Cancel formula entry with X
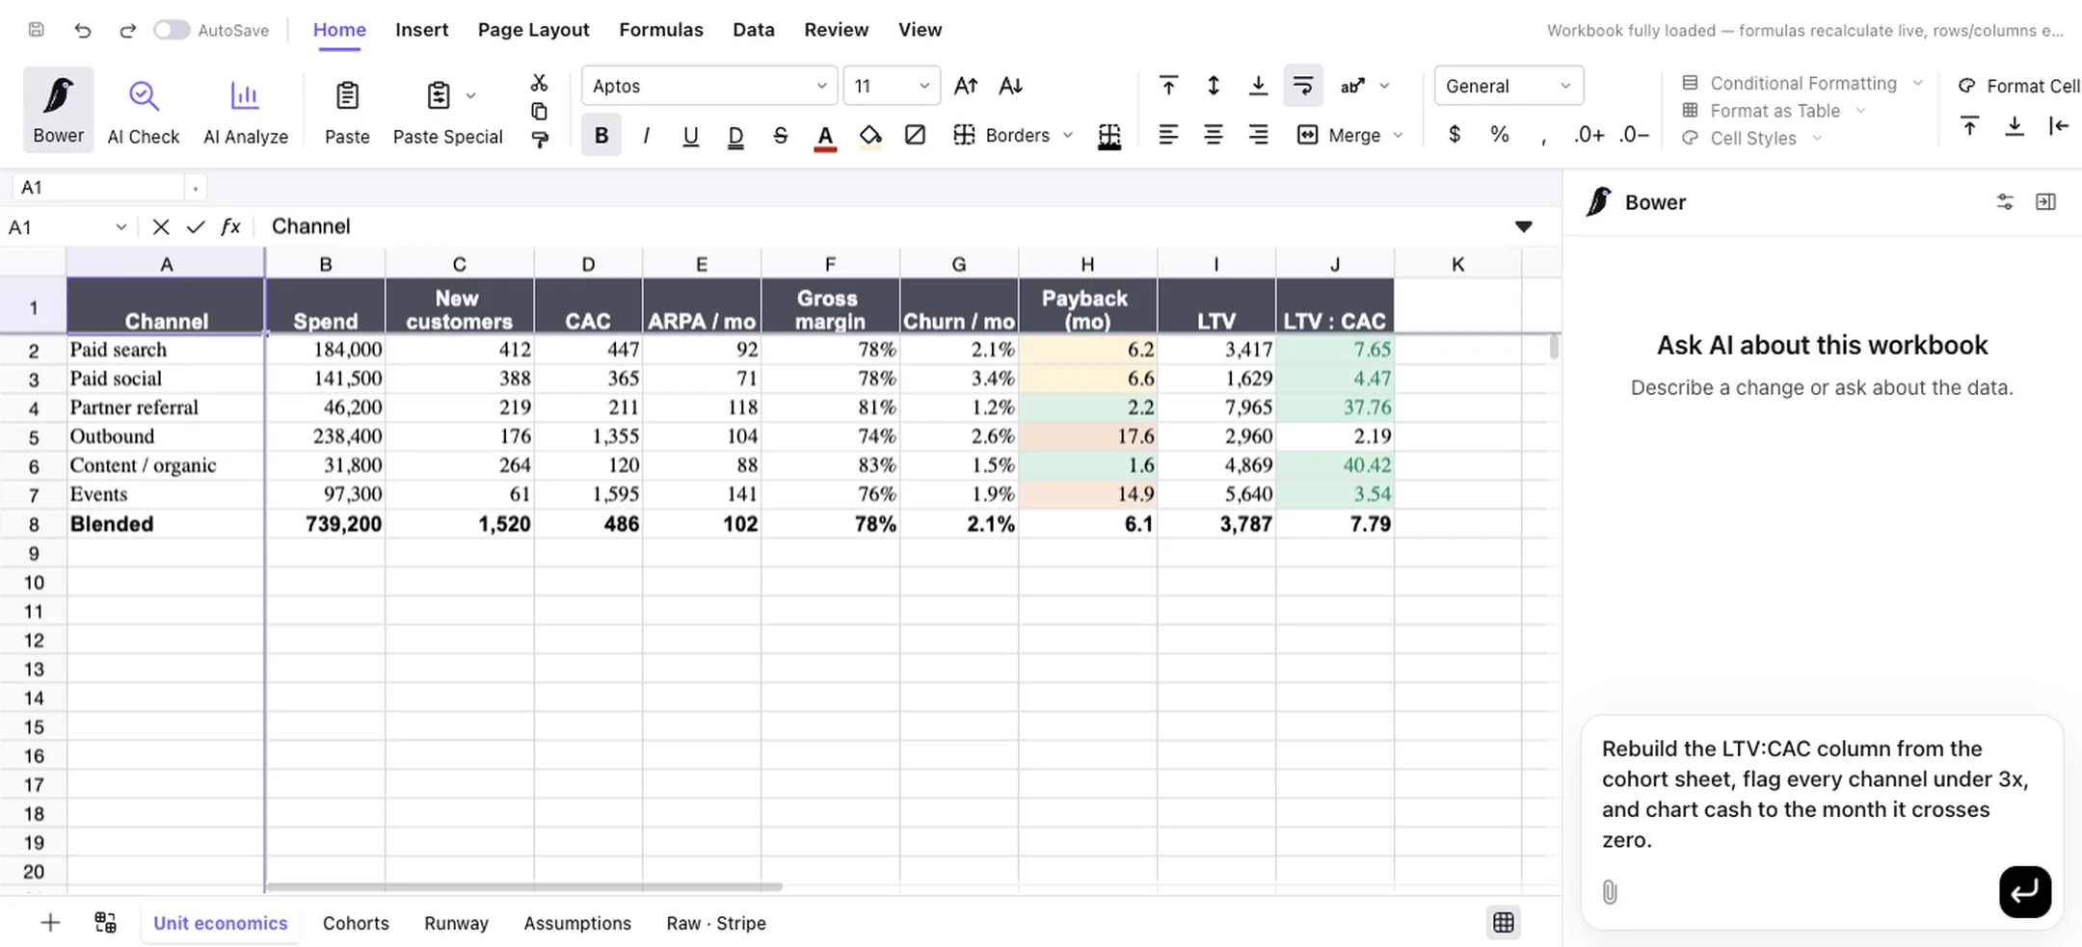 tap(161, 227)
